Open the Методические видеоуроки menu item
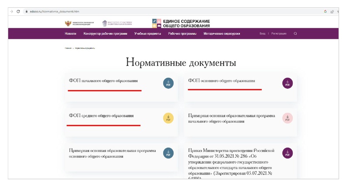Image resolution: width=349 pixels, height=196 pixels. 222,34
